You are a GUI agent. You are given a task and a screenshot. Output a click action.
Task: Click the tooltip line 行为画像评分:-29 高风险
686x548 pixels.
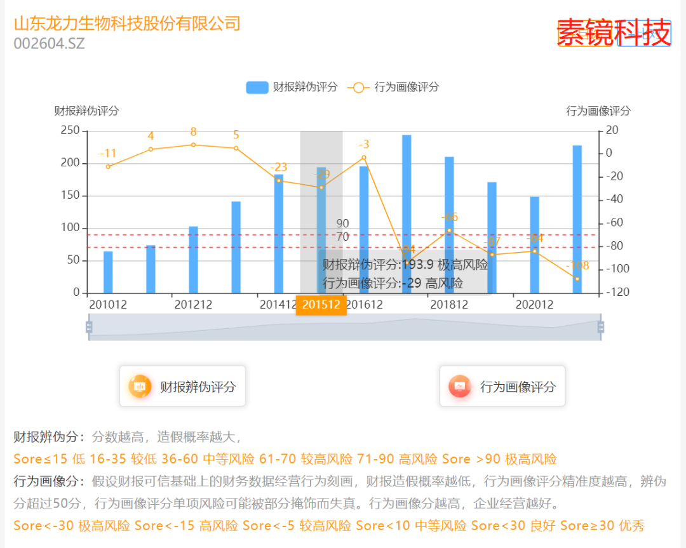pos(393,283)
